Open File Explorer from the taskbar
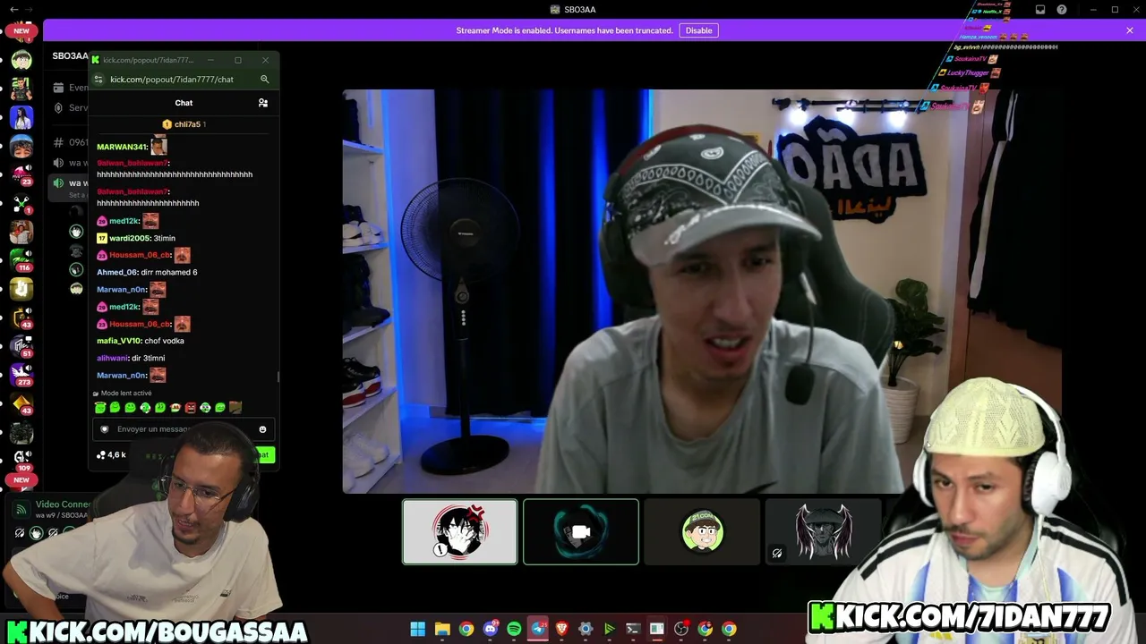 [x=442, y=629]
